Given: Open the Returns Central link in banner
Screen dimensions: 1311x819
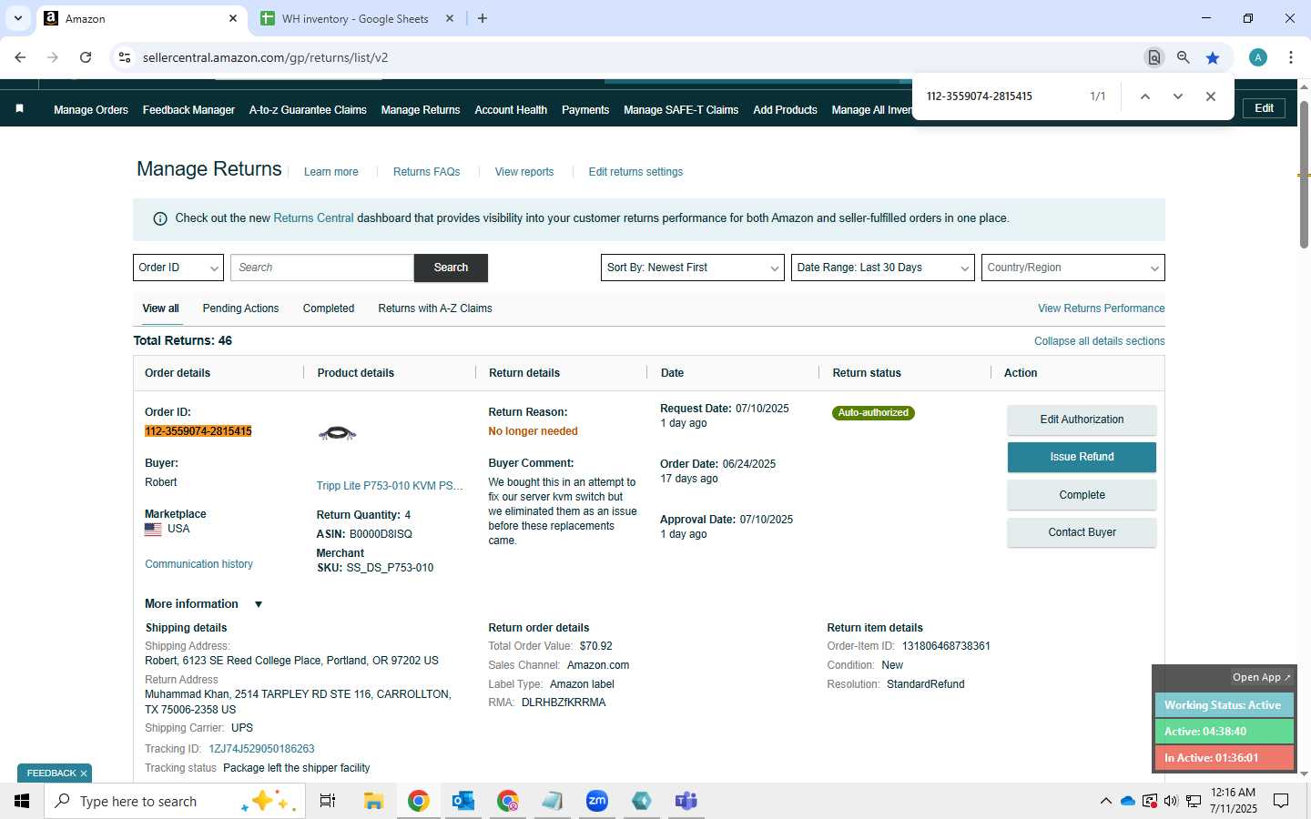Looking at the screenshot, I should 313,218.
